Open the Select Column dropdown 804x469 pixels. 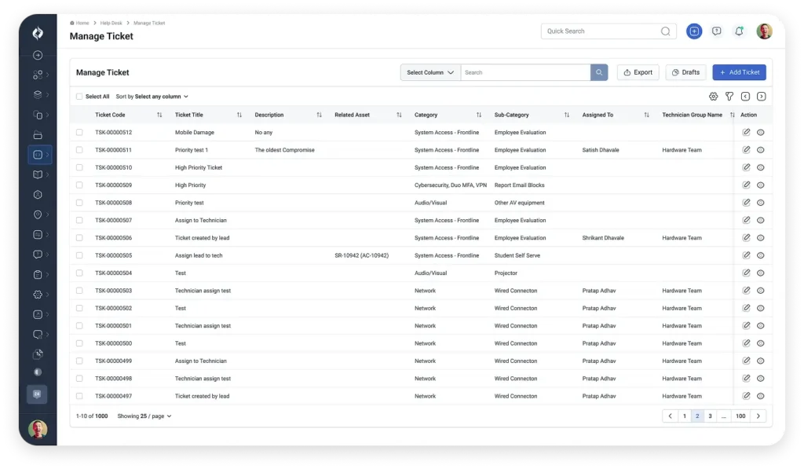[430, 72]
